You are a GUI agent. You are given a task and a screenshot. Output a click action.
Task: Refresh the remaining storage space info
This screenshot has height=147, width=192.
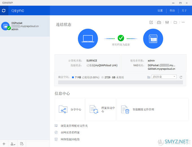181,77
